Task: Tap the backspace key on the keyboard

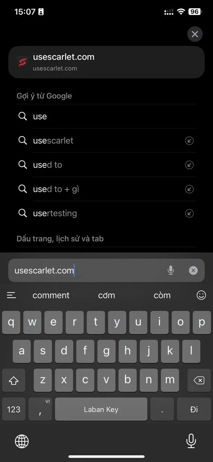Action: coord(199,380)
